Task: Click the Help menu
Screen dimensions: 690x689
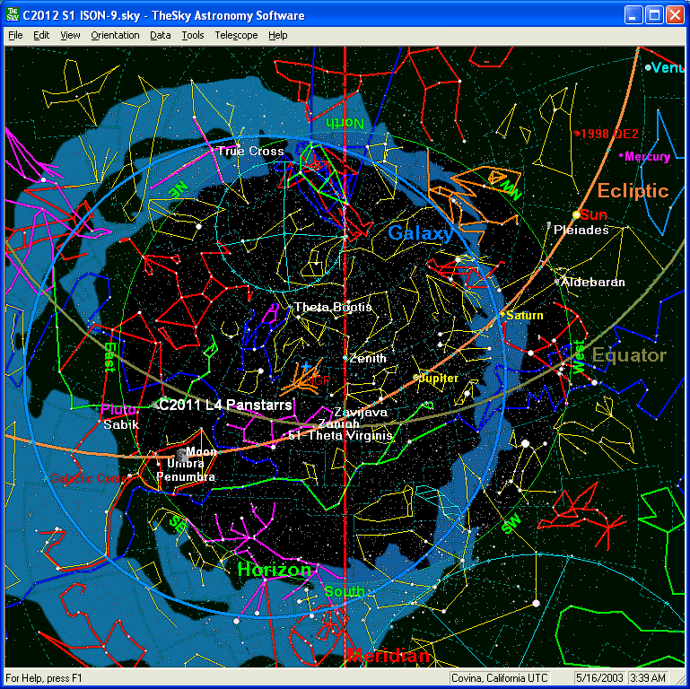Action: tap(278, 35)
